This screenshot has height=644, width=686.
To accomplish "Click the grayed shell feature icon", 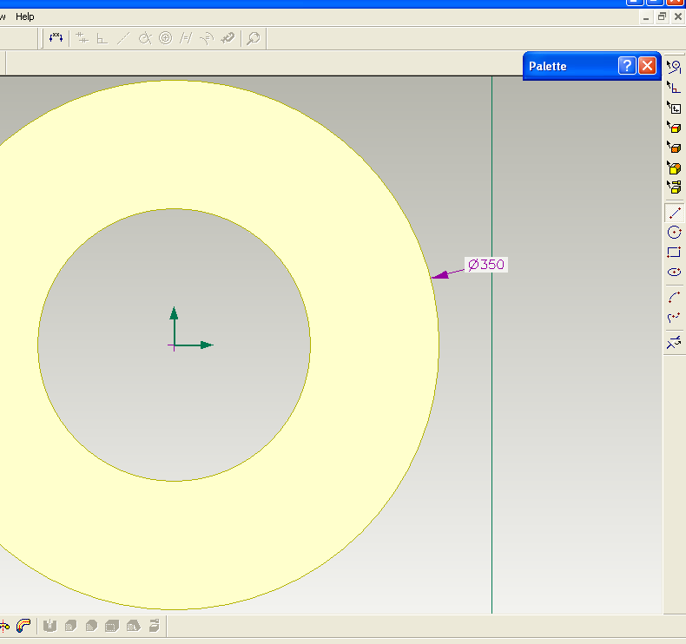I will (x=112, y=626).
